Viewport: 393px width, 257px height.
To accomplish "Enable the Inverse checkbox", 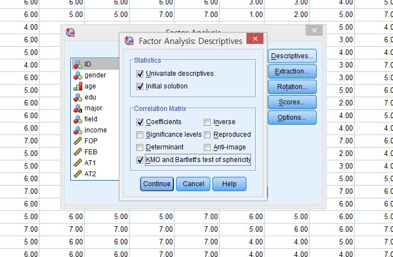I will (x=207, y=122).
